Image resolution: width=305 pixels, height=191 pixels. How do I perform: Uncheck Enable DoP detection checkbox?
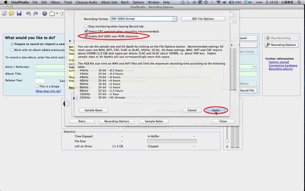[x=86, y=36]
